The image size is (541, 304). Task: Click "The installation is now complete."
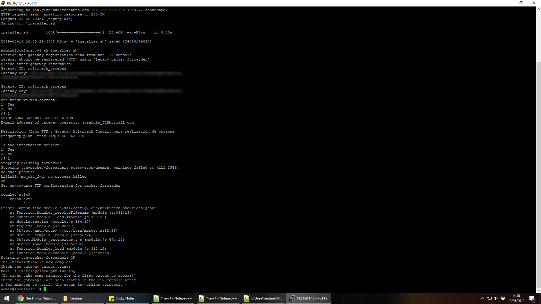pyautogui.click(x=38, y=262)
